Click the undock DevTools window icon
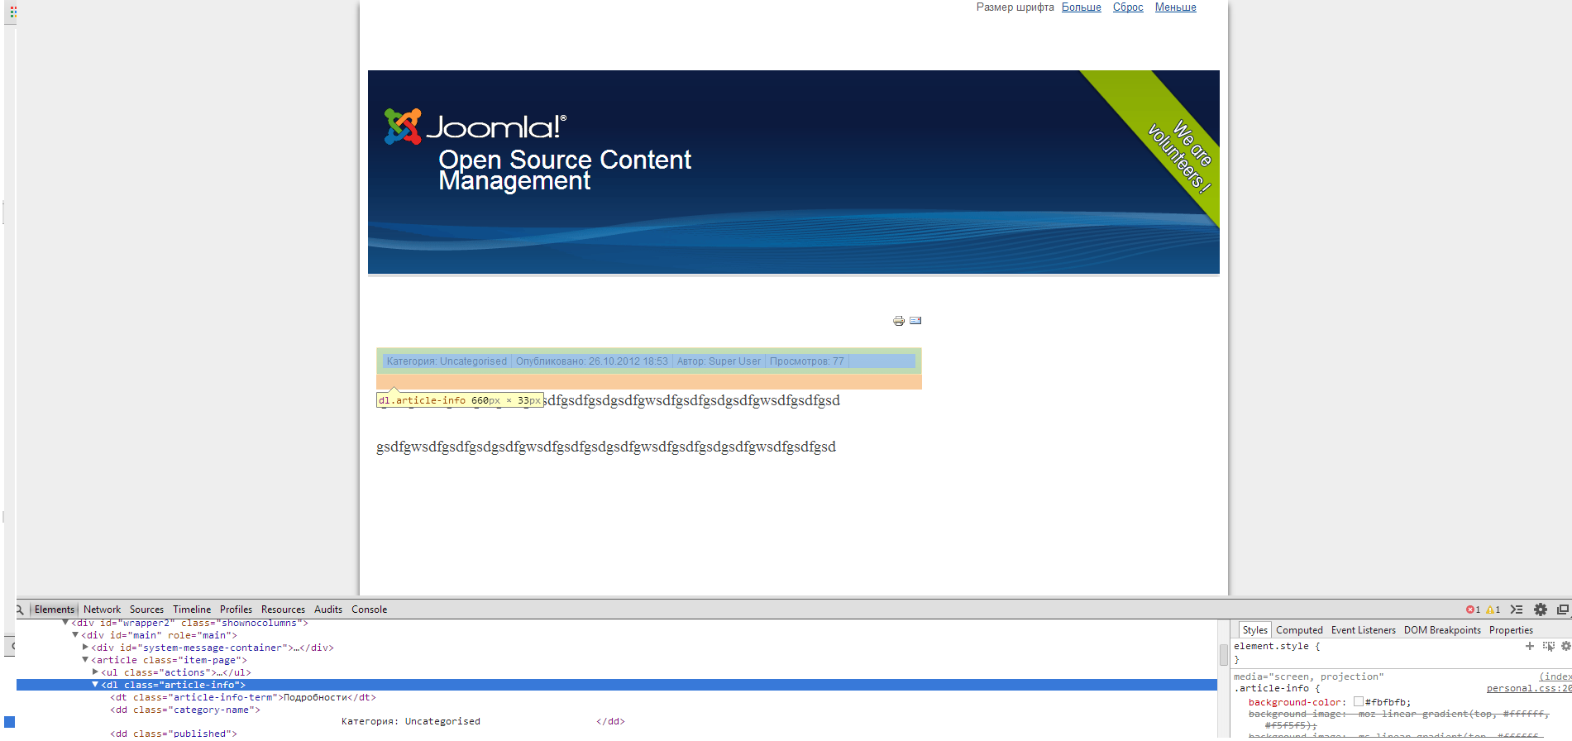The width and height of the screenshot is (1572, 741). click(x=1563, y=610)
